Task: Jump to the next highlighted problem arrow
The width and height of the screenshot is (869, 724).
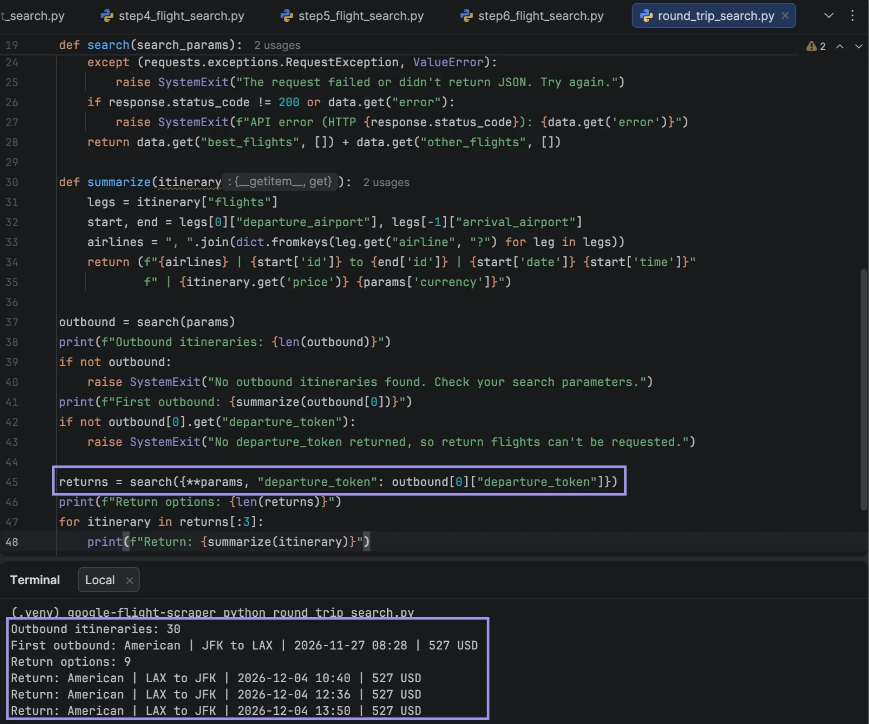Action: point(859,46)
